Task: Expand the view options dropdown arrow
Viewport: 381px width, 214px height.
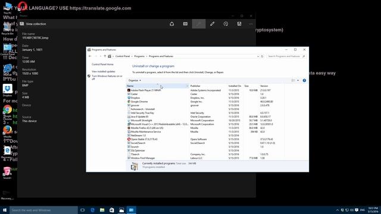Action: (298, 80)
